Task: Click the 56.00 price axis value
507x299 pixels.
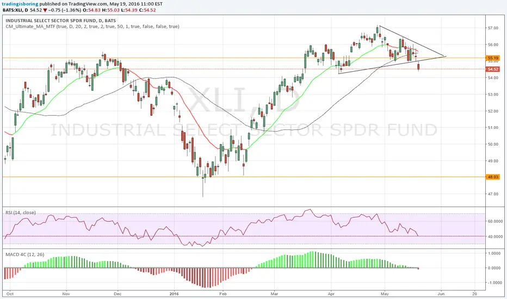Action: (493, 45)
